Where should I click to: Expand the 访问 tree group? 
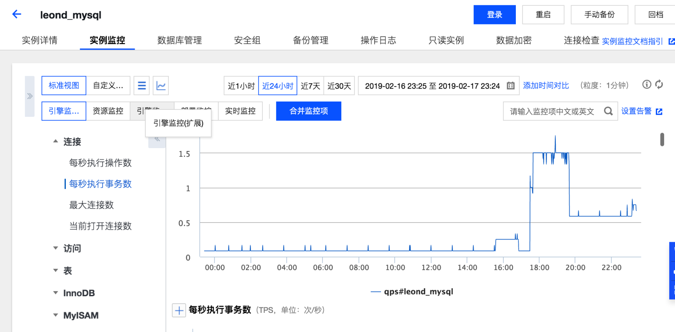coord(55,248)
